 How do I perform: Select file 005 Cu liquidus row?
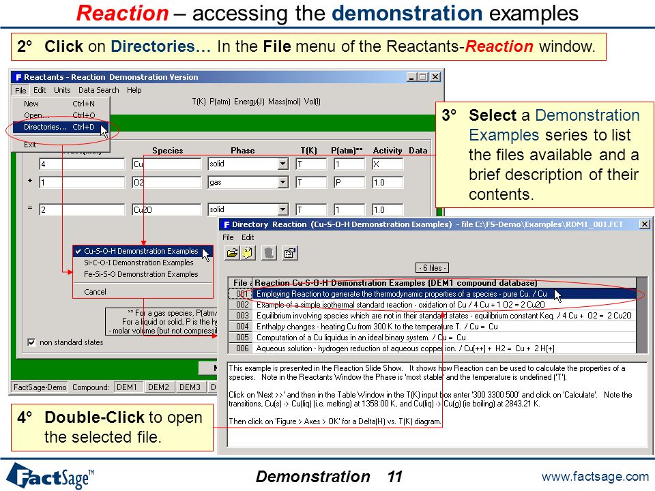tap(433, 338)
